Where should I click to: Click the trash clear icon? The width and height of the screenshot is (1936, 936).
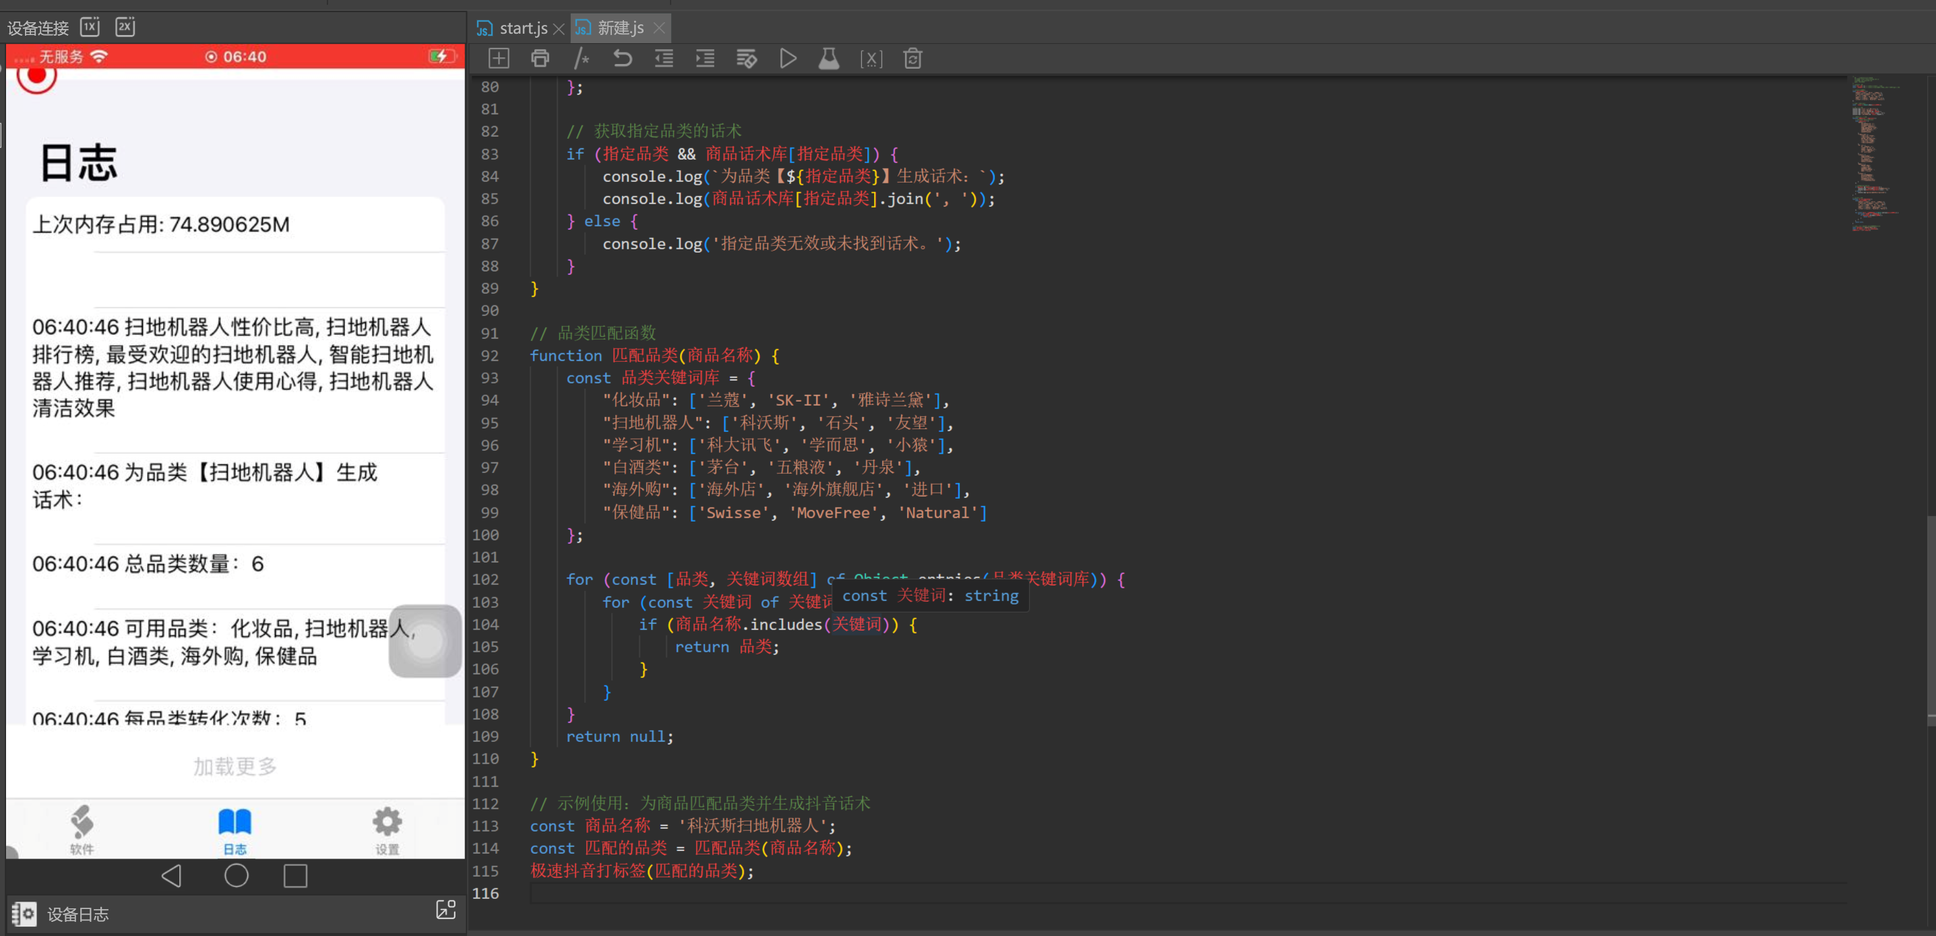click(x=912, y=59)
